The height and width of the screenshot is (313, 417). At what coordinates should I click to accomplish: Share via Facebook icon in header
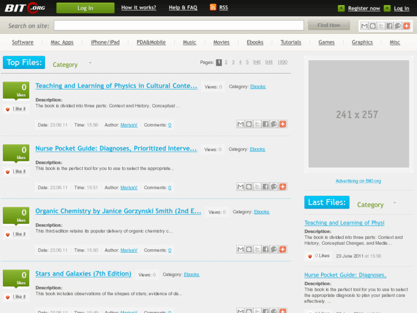(389, 26)
